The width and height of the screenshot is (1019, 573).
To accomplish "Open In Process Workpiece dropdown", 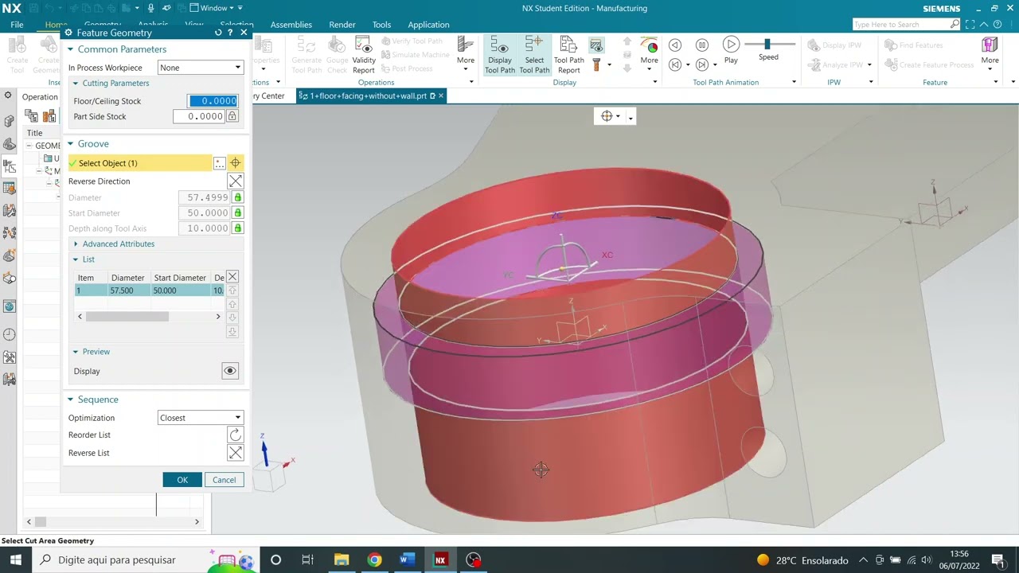I will (x=200, y=68).
